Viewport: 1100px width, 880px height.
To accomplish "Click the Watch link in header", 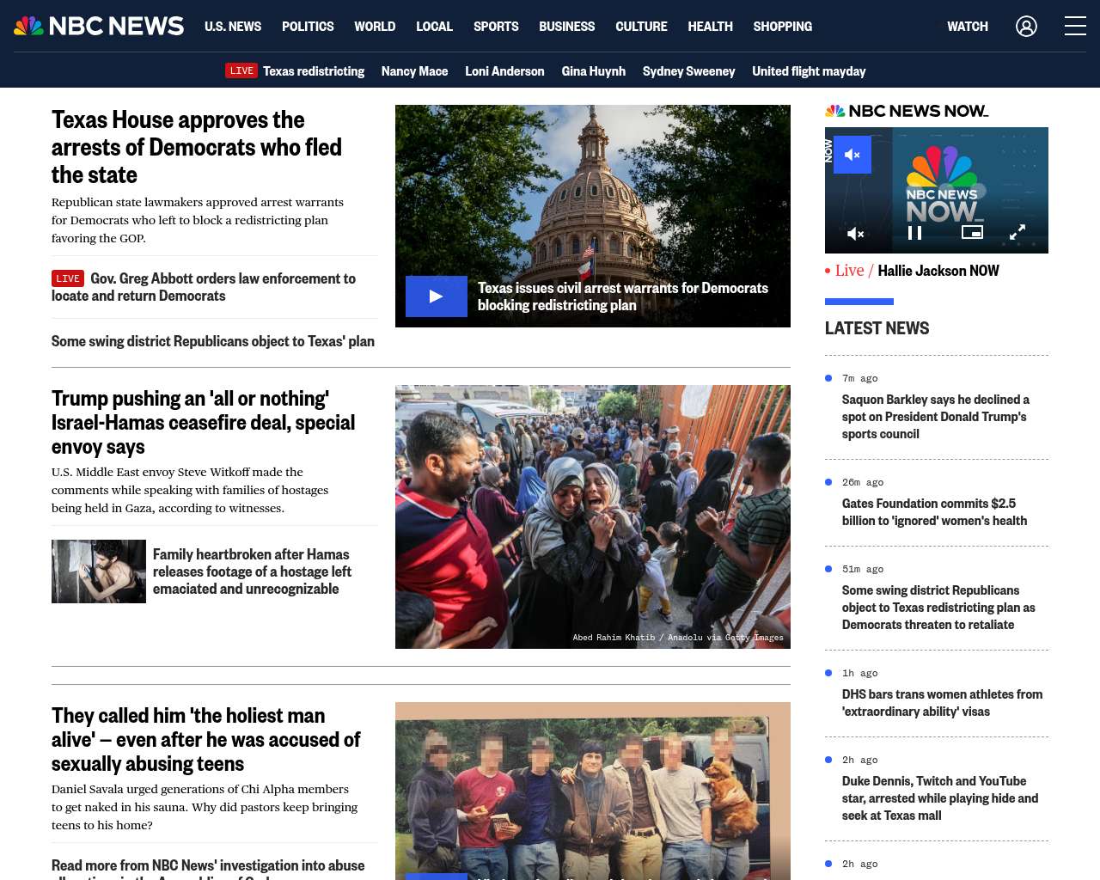I will [968, 27].
